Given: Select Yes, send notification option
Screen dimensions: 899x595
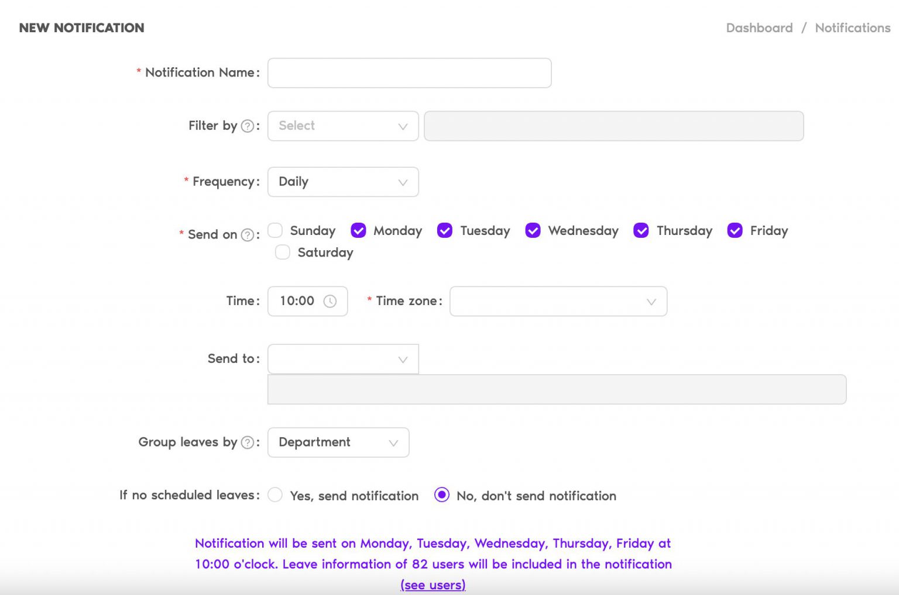Looking at the screenshot, I should coord(274,495).
